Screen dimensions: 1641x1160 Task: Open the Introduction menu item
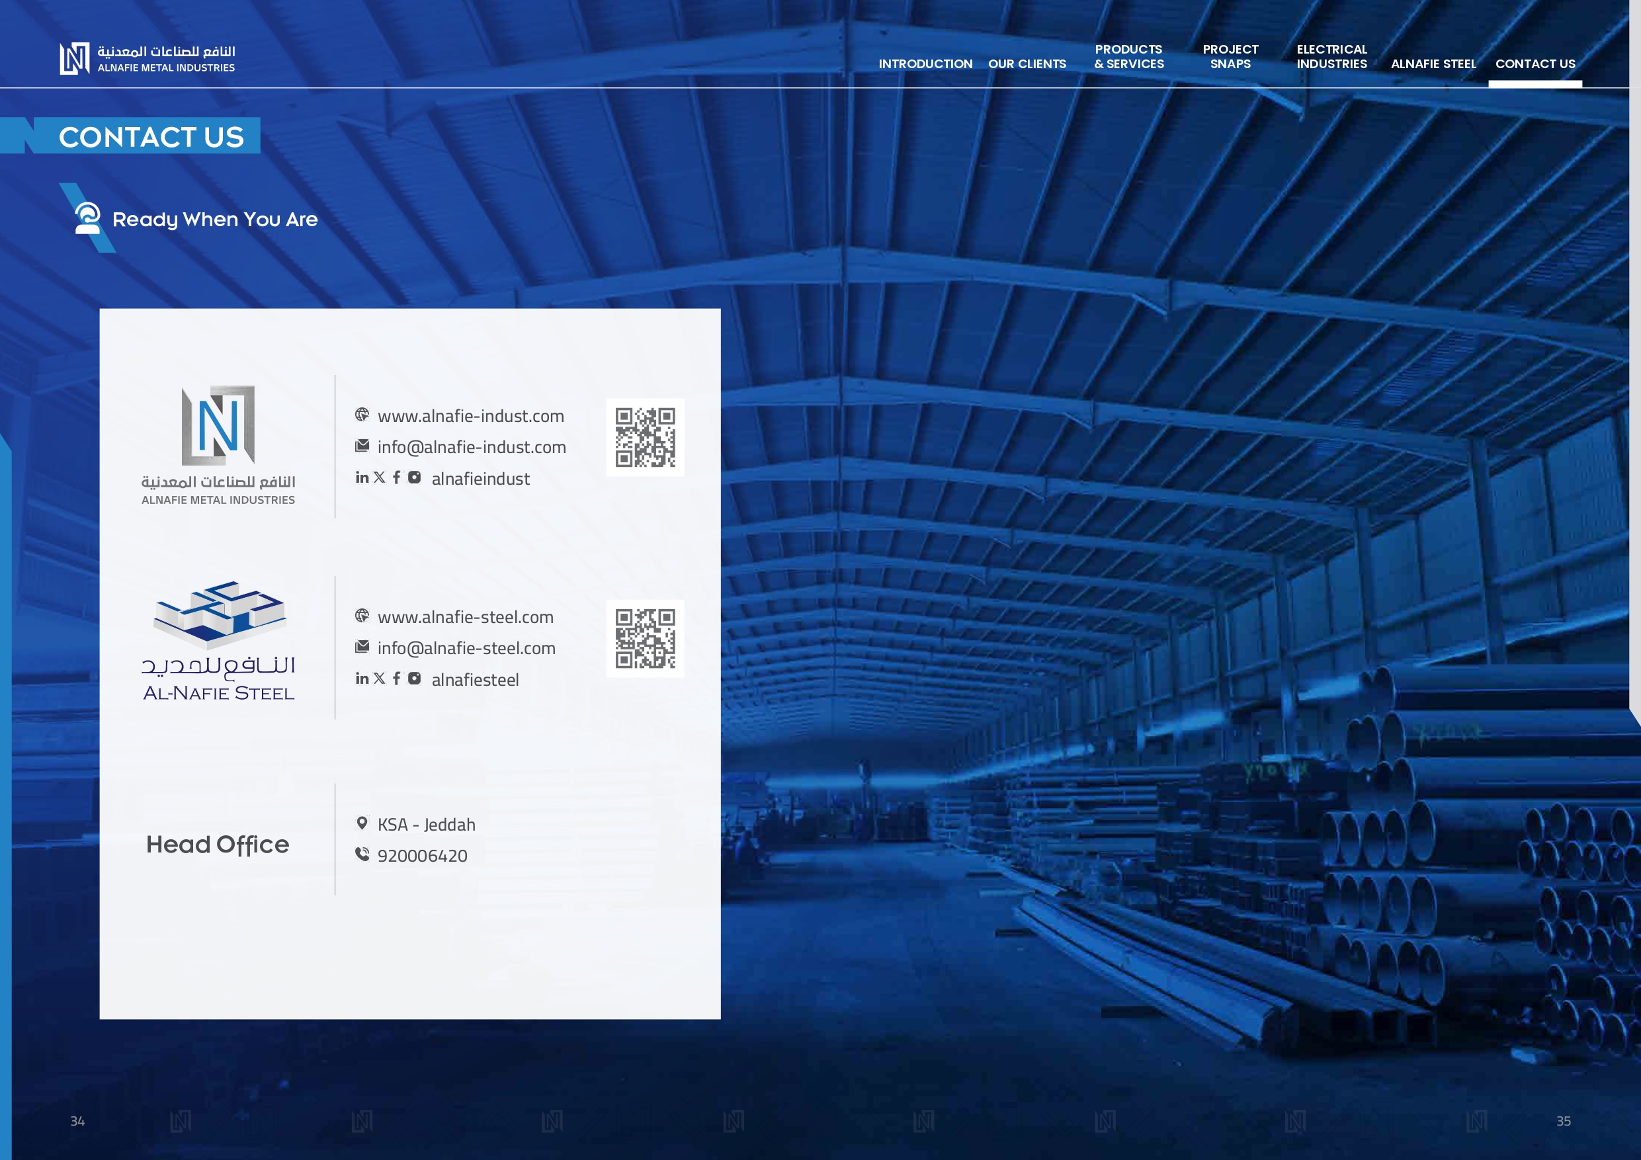click(x=925, y=63)
